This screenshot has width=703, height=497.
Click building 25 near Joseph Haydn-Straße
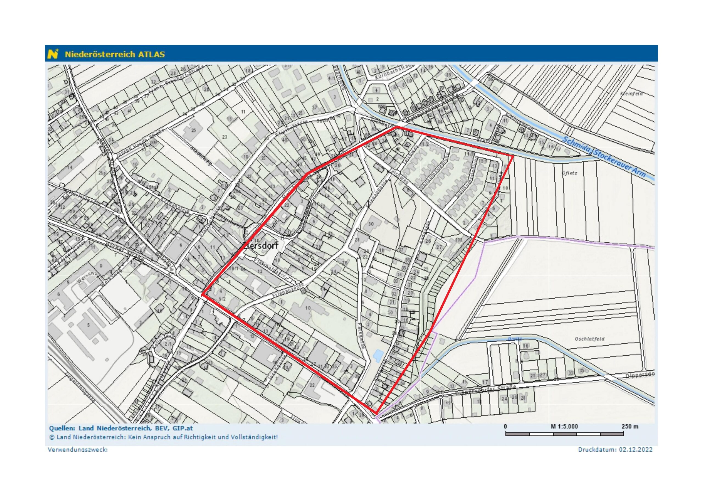tap(194, 130)
